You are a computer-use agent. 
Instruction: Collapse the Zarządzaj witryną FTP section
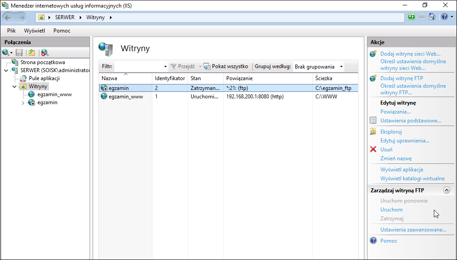[446, 190]
